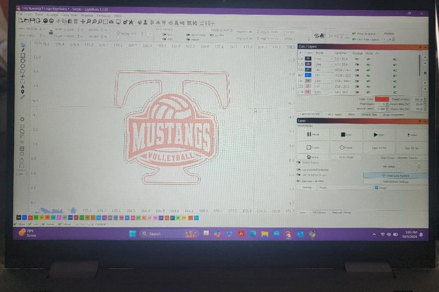Open Chrome from the taskbar
439x292 pixels.
[312, 234]
